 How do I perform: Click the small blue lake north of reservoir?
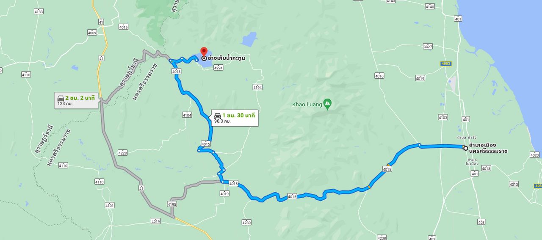point(249,39)
